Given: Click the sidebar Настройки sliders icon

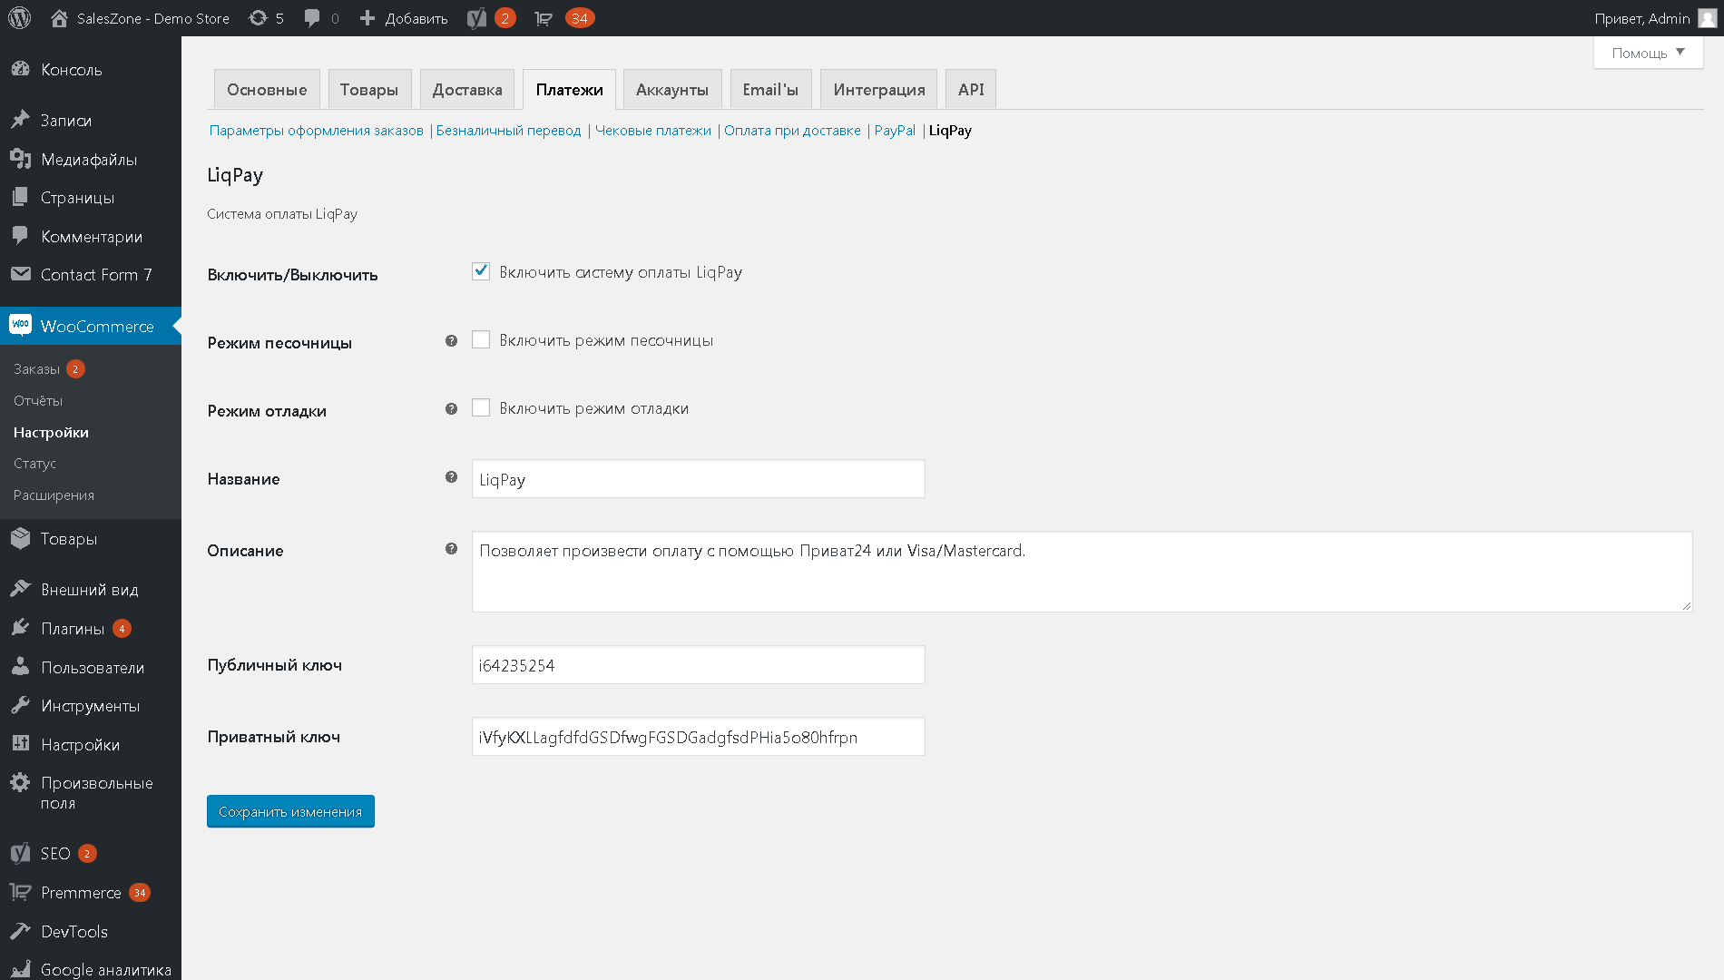Looking at the screenshot, I should coord(20,745).
